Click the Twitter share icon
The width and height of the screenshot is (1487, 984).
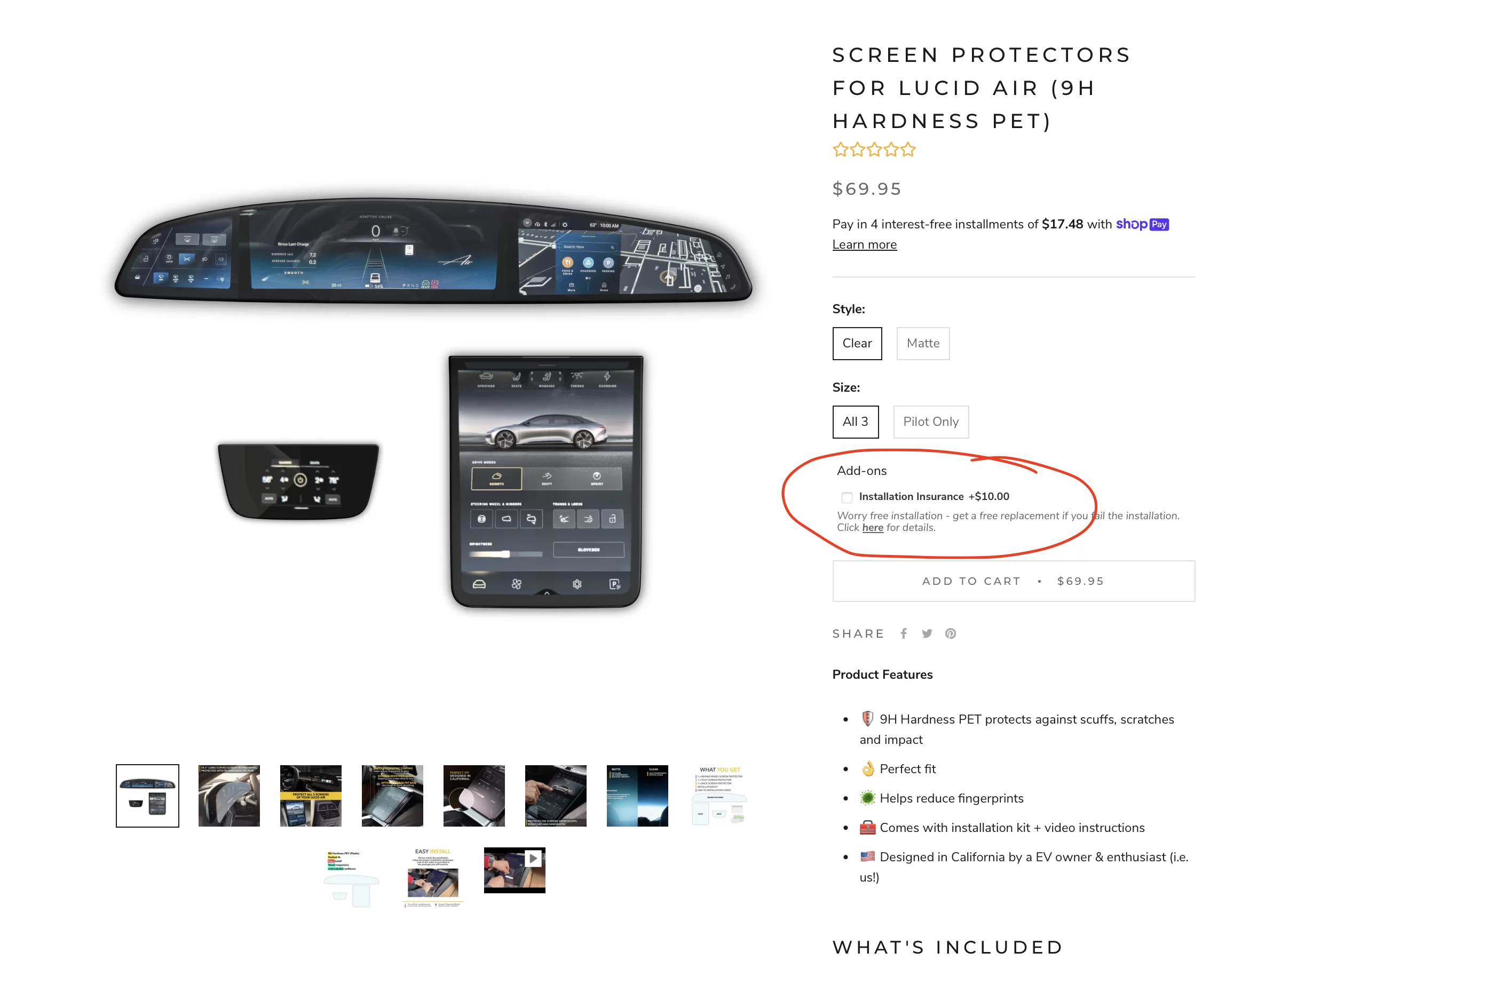pyautogui.click(x=927, y=633)
